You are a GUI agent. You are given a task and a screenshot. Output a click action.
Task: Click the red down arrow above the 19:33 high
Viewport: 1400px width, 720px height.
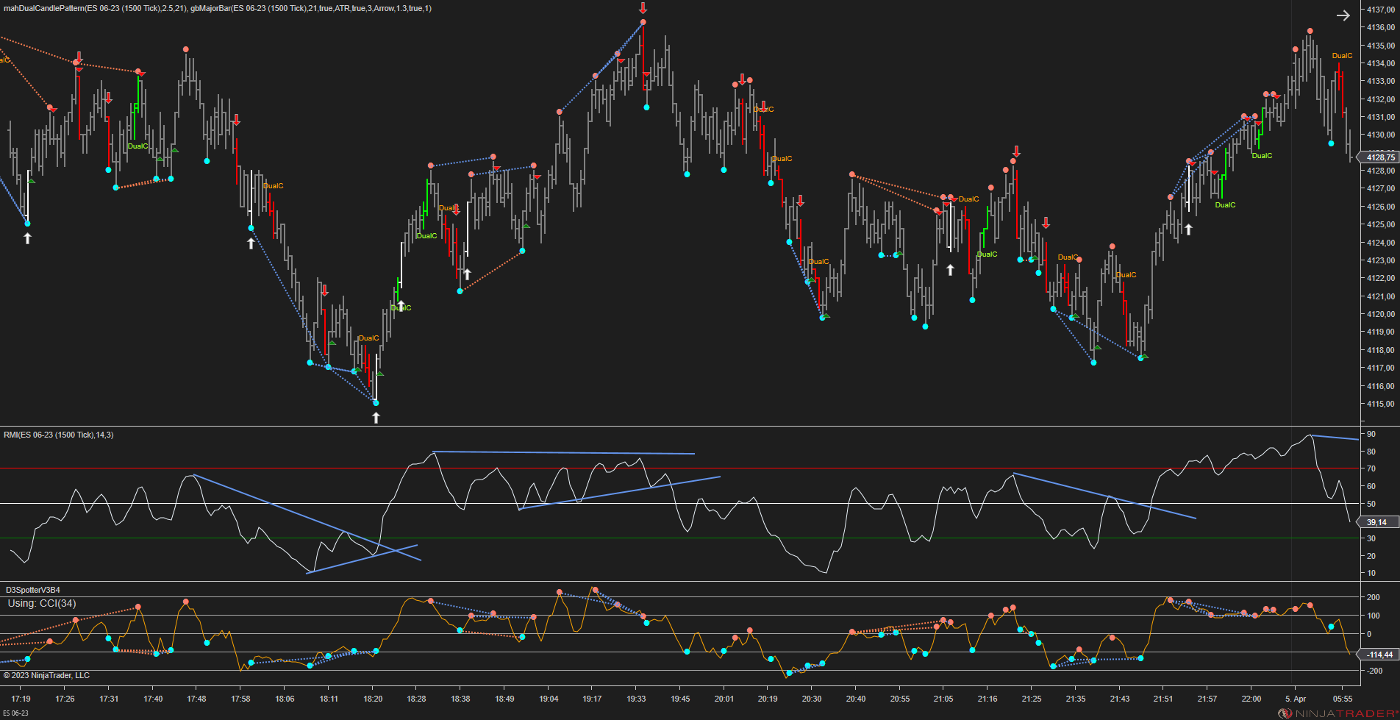point(643,8)
